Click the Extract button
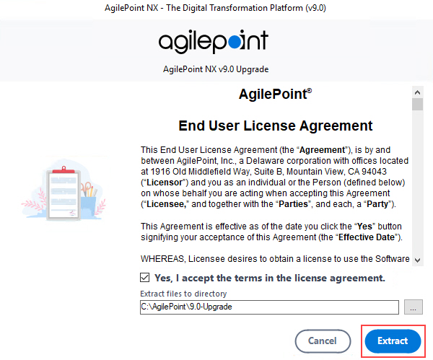 click(x=393, y=341)
